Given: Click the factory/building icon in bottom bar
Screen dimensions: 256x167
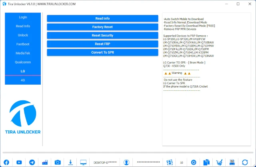Looking at the screenshot, I should (45, 163).
